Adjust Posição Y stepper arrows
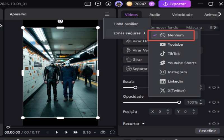 click(193, 111)
